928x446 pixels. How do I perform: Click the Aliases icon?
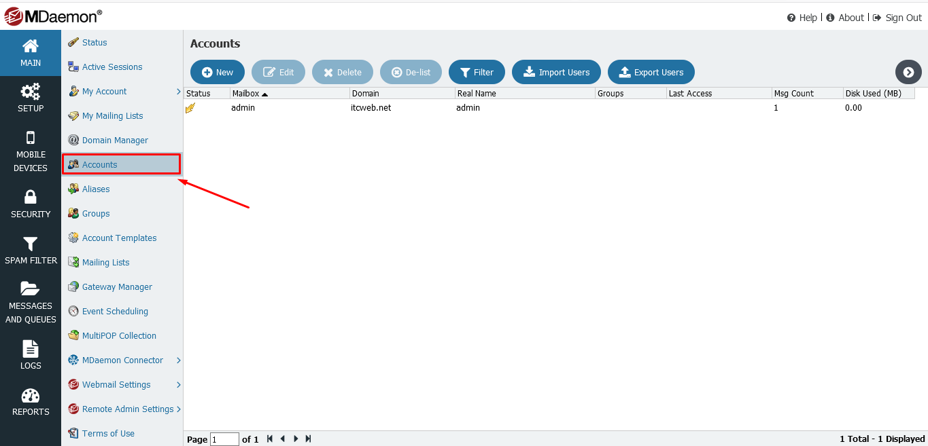point(73,189)
